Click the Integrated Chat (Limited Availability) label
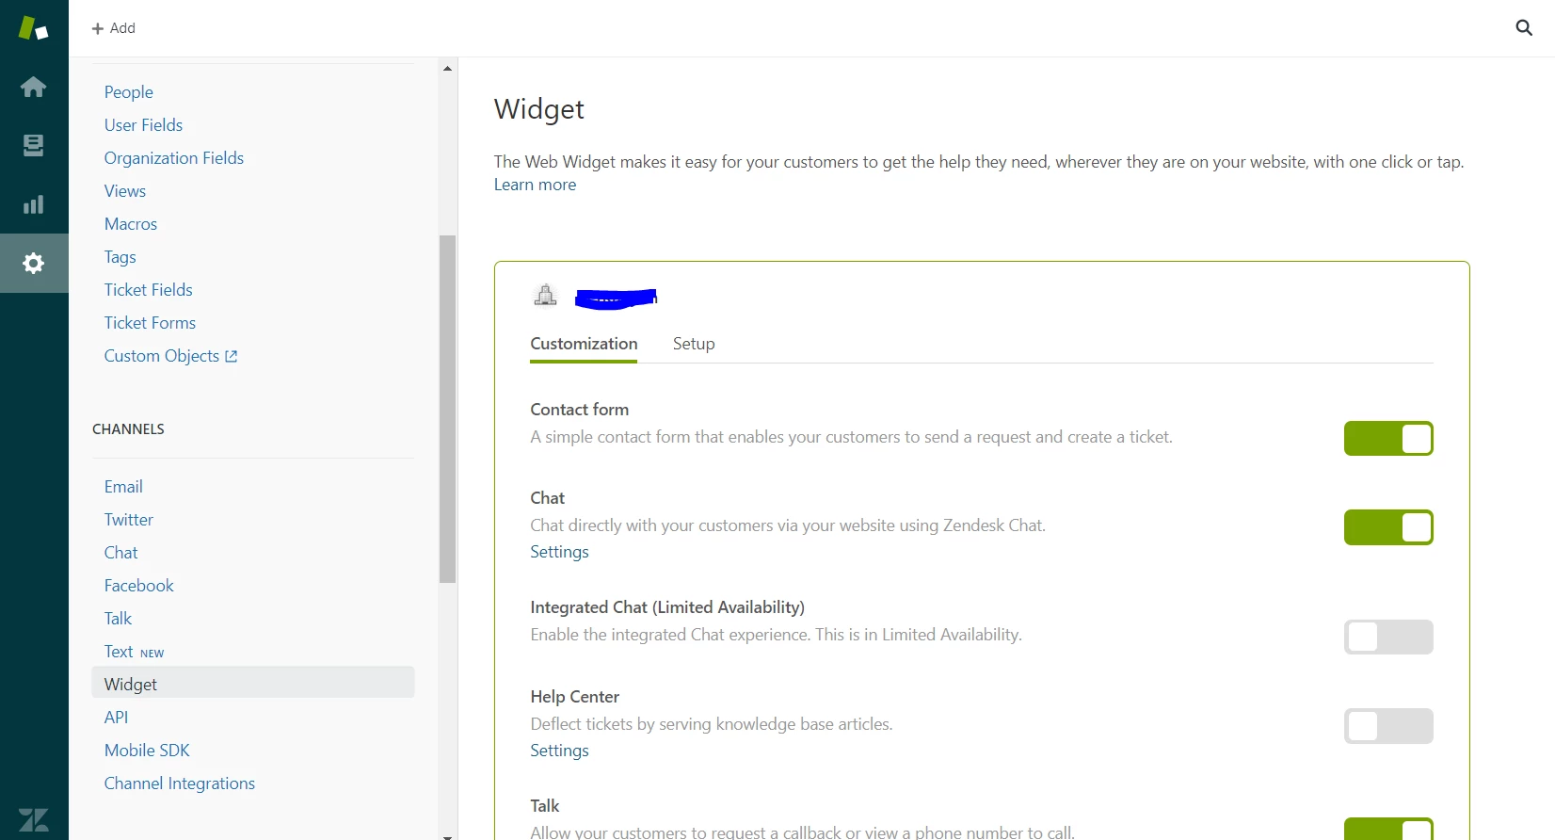Viewport: 1555px width, 840px height. [667, 607]
